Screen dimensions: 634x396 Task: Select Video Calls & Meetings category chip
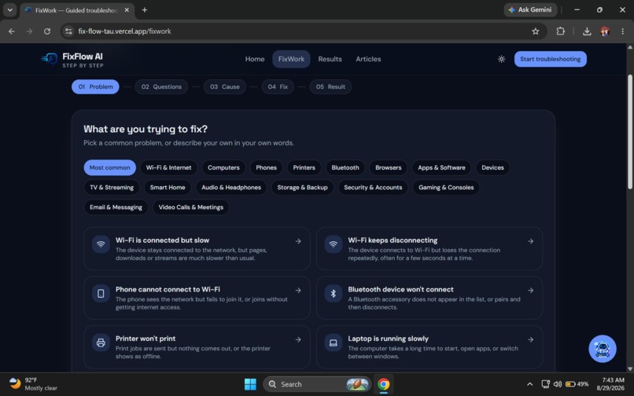point(191,207)
